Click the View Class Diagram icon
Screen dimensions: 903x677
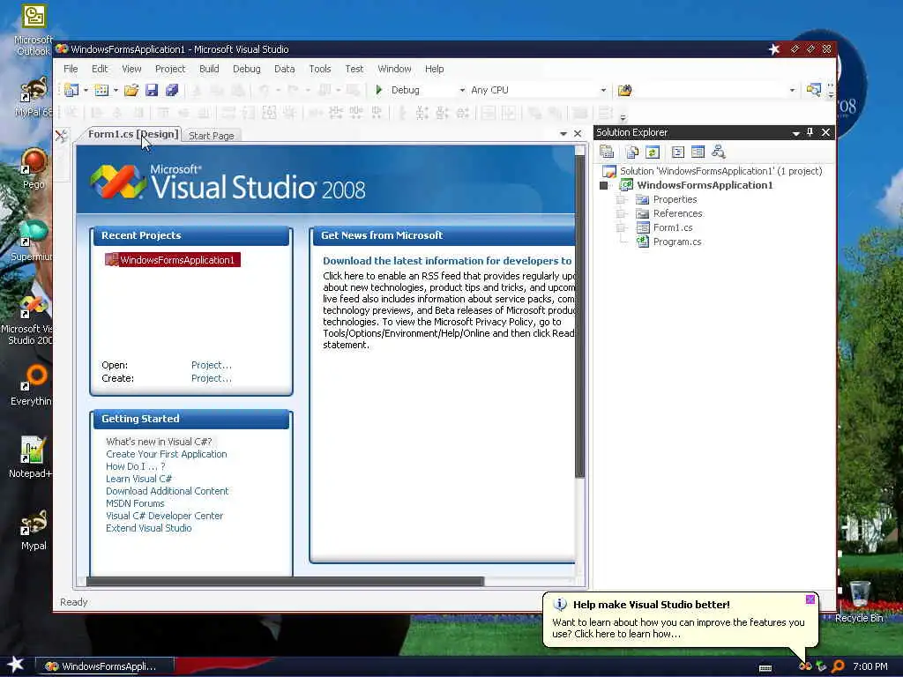coord(718,152)
